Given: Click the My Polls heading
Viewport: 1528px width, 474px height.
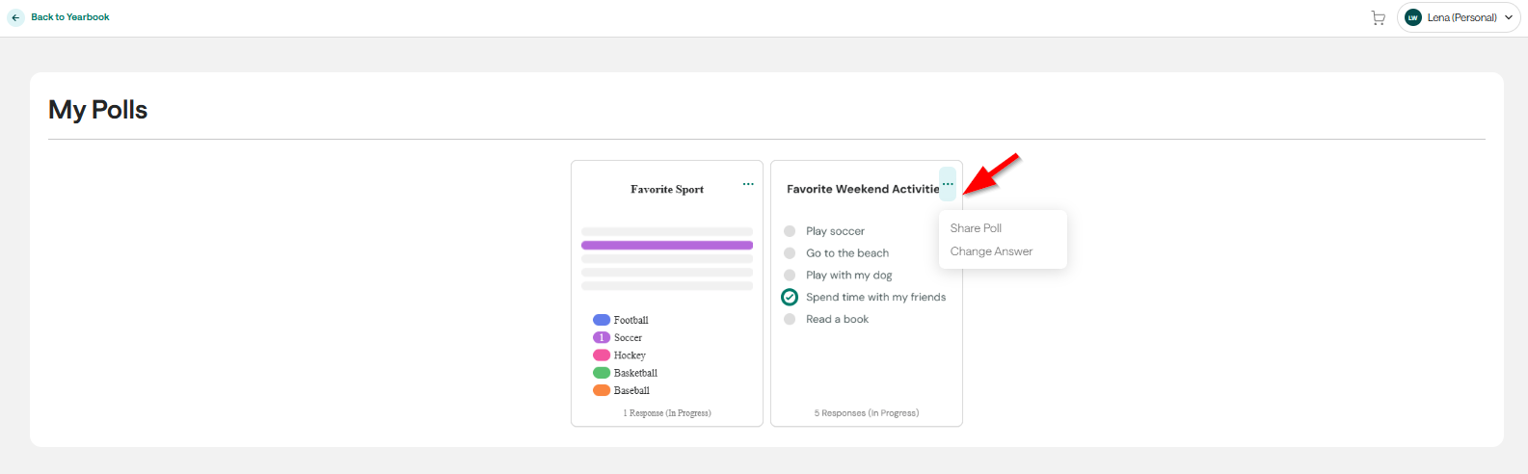Looking at the screenshot, I should (97, 110).
